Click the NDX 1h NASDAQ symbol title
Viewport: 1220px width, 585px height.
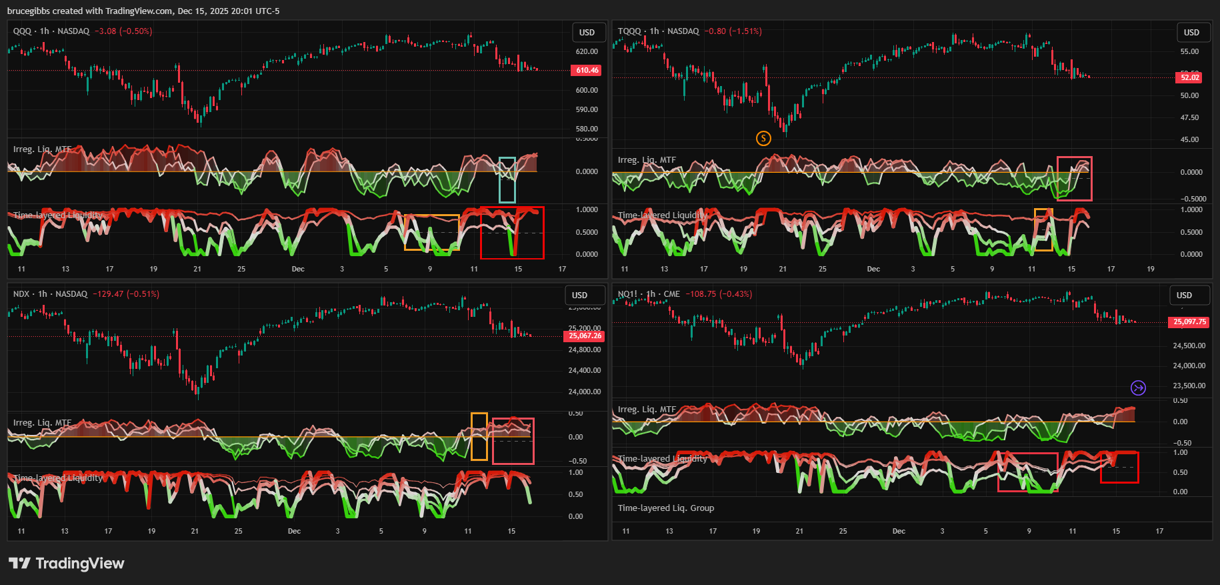[x=50, y=294]
